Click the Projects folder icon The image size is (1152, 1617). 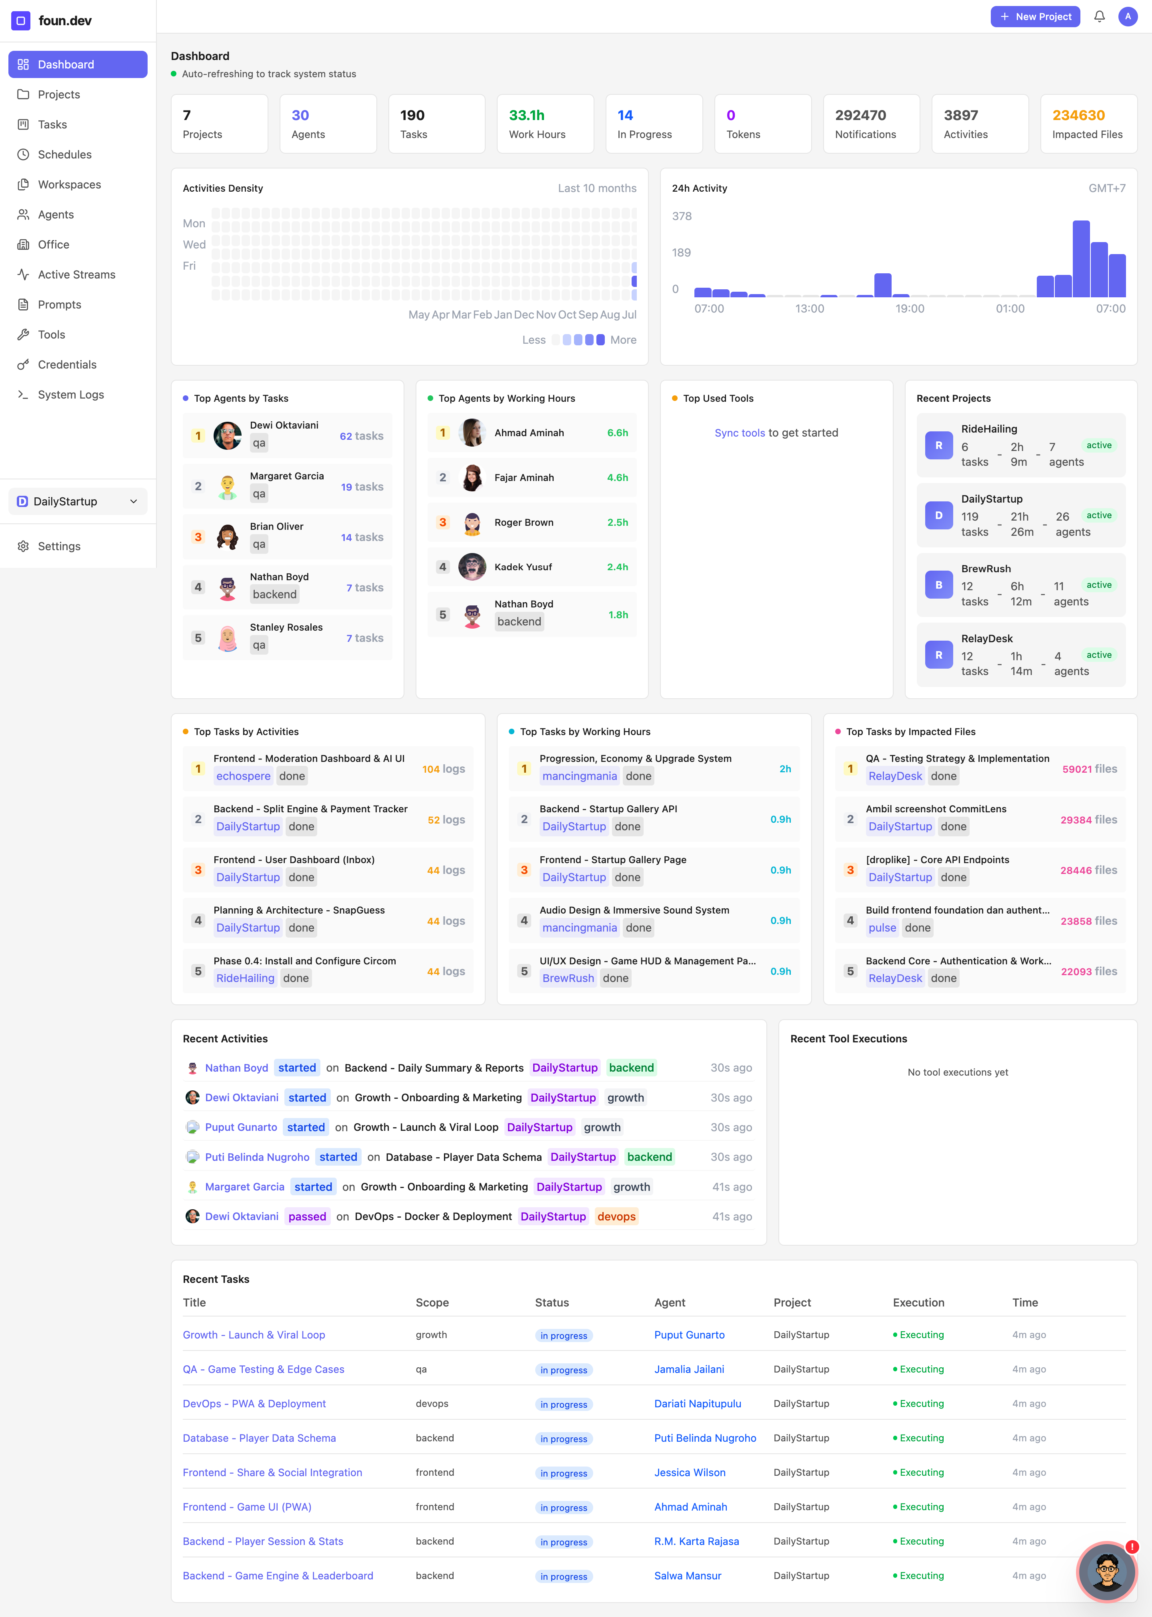coord(24,94)
